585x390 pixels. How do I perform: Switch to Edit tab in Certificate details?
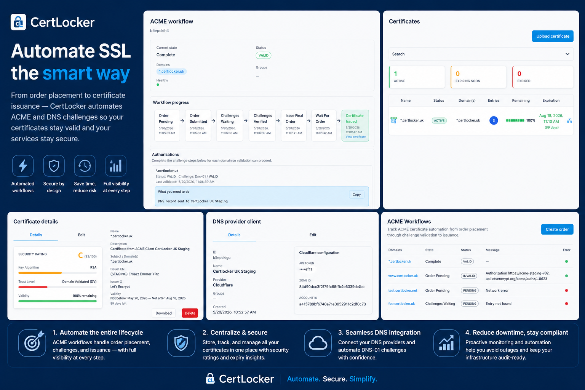[x=82, y=235]
